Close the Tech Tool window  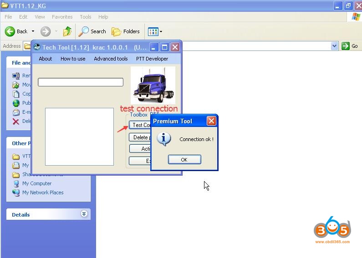click(x=175, y=47)
